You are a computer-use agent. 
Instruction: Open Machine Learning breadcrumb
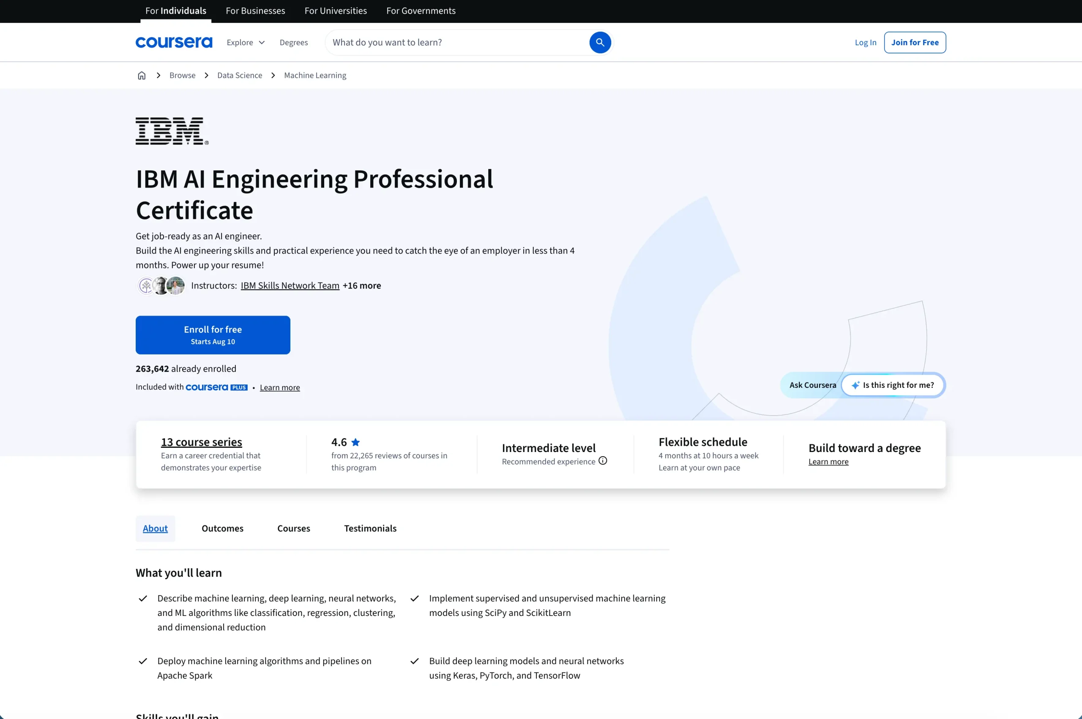coord(315,75)
